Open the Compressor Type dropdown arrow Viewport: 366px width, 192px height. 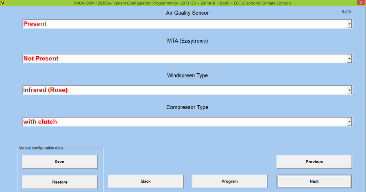(x=349, y=122)
